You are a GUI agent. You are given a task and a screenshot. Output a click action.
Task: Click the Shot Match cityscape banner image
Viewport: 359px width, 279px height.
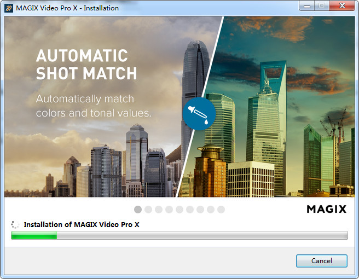pyautogui.click(x=179, y=107)
